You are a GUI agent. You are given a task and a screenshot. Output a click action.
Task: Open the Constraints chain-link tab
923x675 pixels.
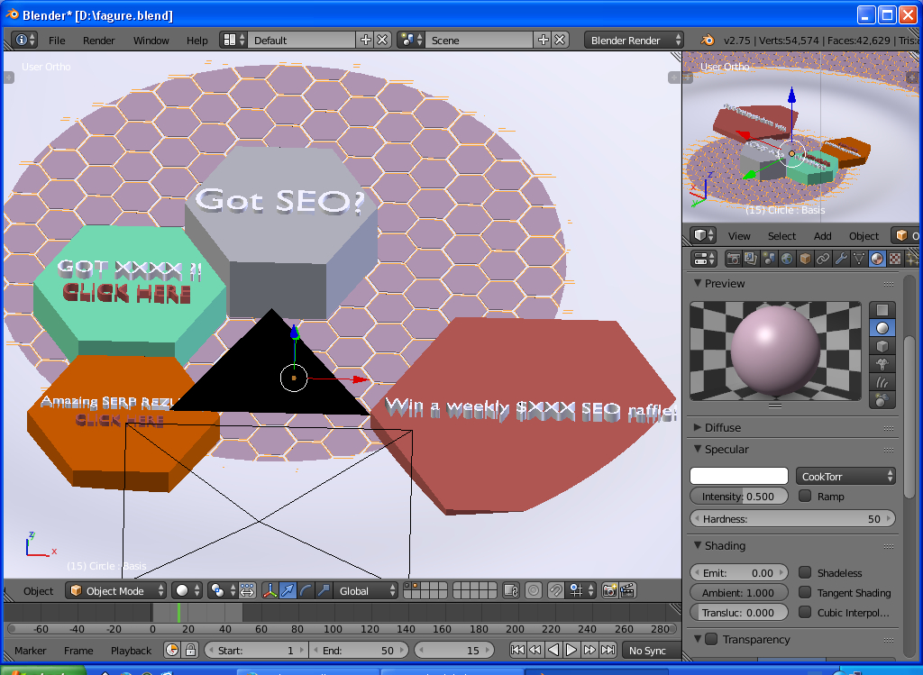pos(823,259)
